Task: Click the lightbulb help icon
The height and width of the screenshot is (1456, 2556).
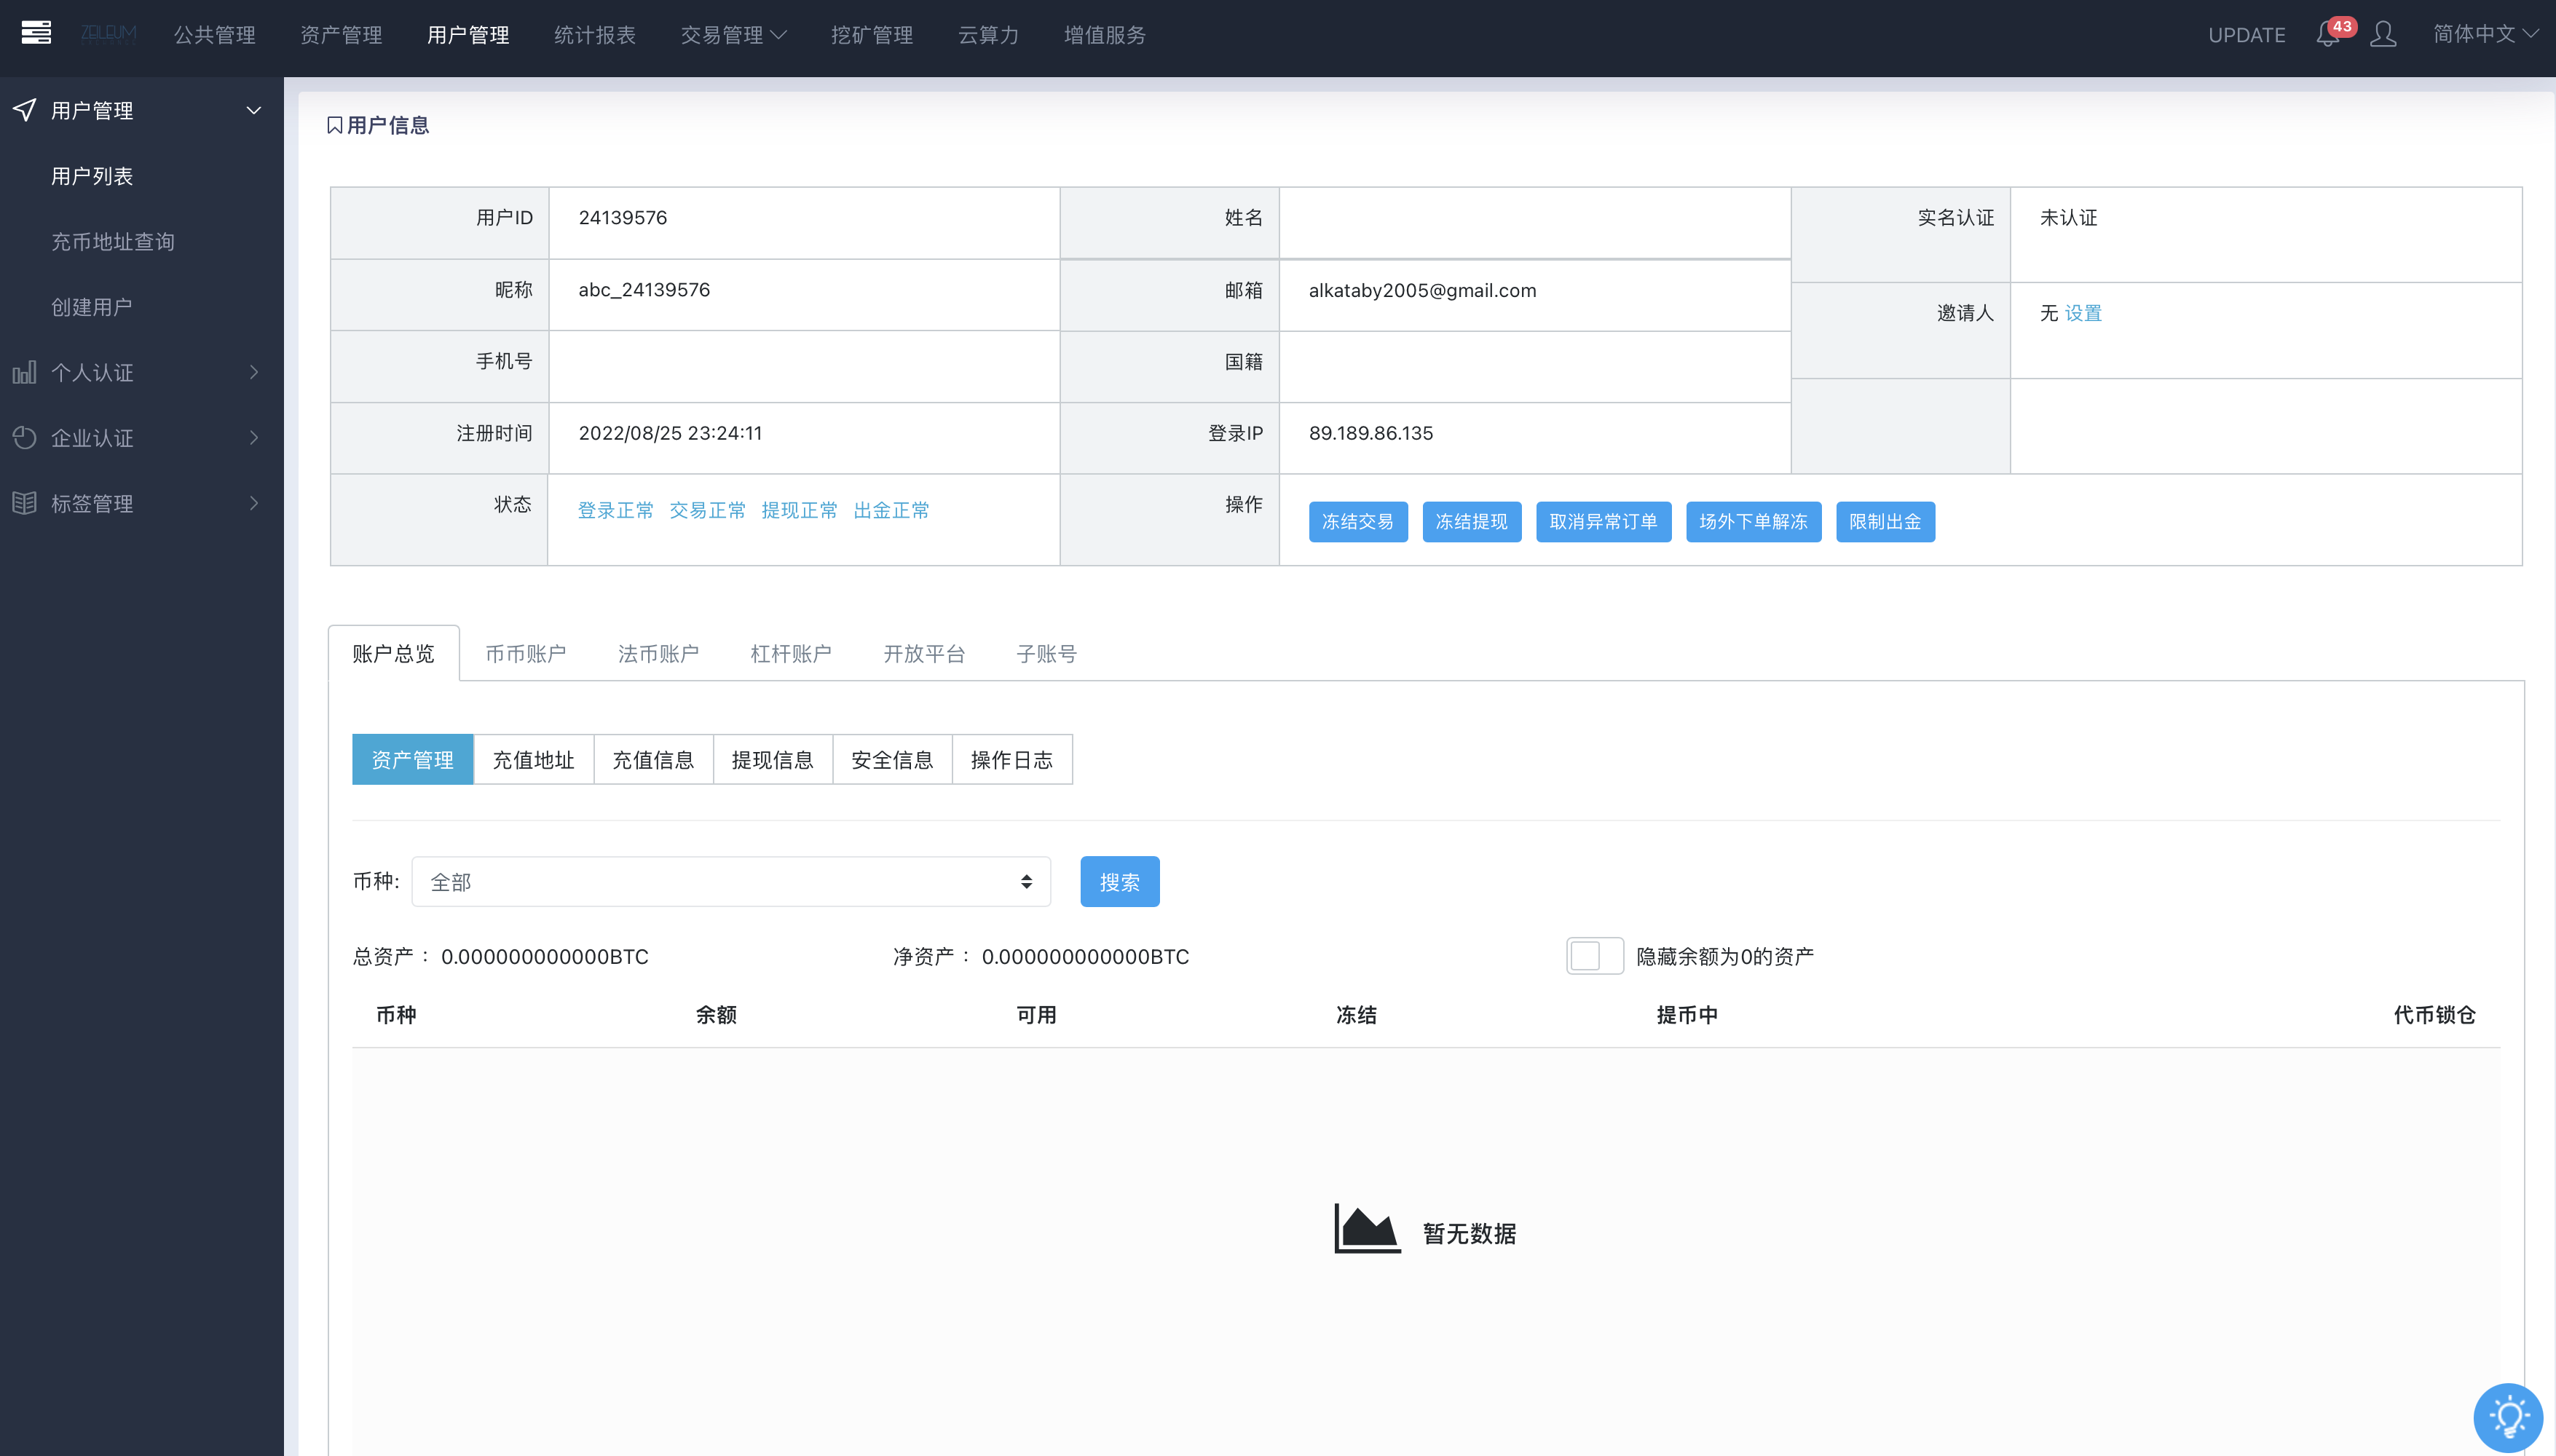Action: click(2508, 1417)
